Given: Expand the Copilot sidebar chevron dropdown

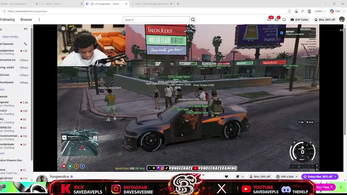Looking at the screenshot, I should tap(343, 11).
